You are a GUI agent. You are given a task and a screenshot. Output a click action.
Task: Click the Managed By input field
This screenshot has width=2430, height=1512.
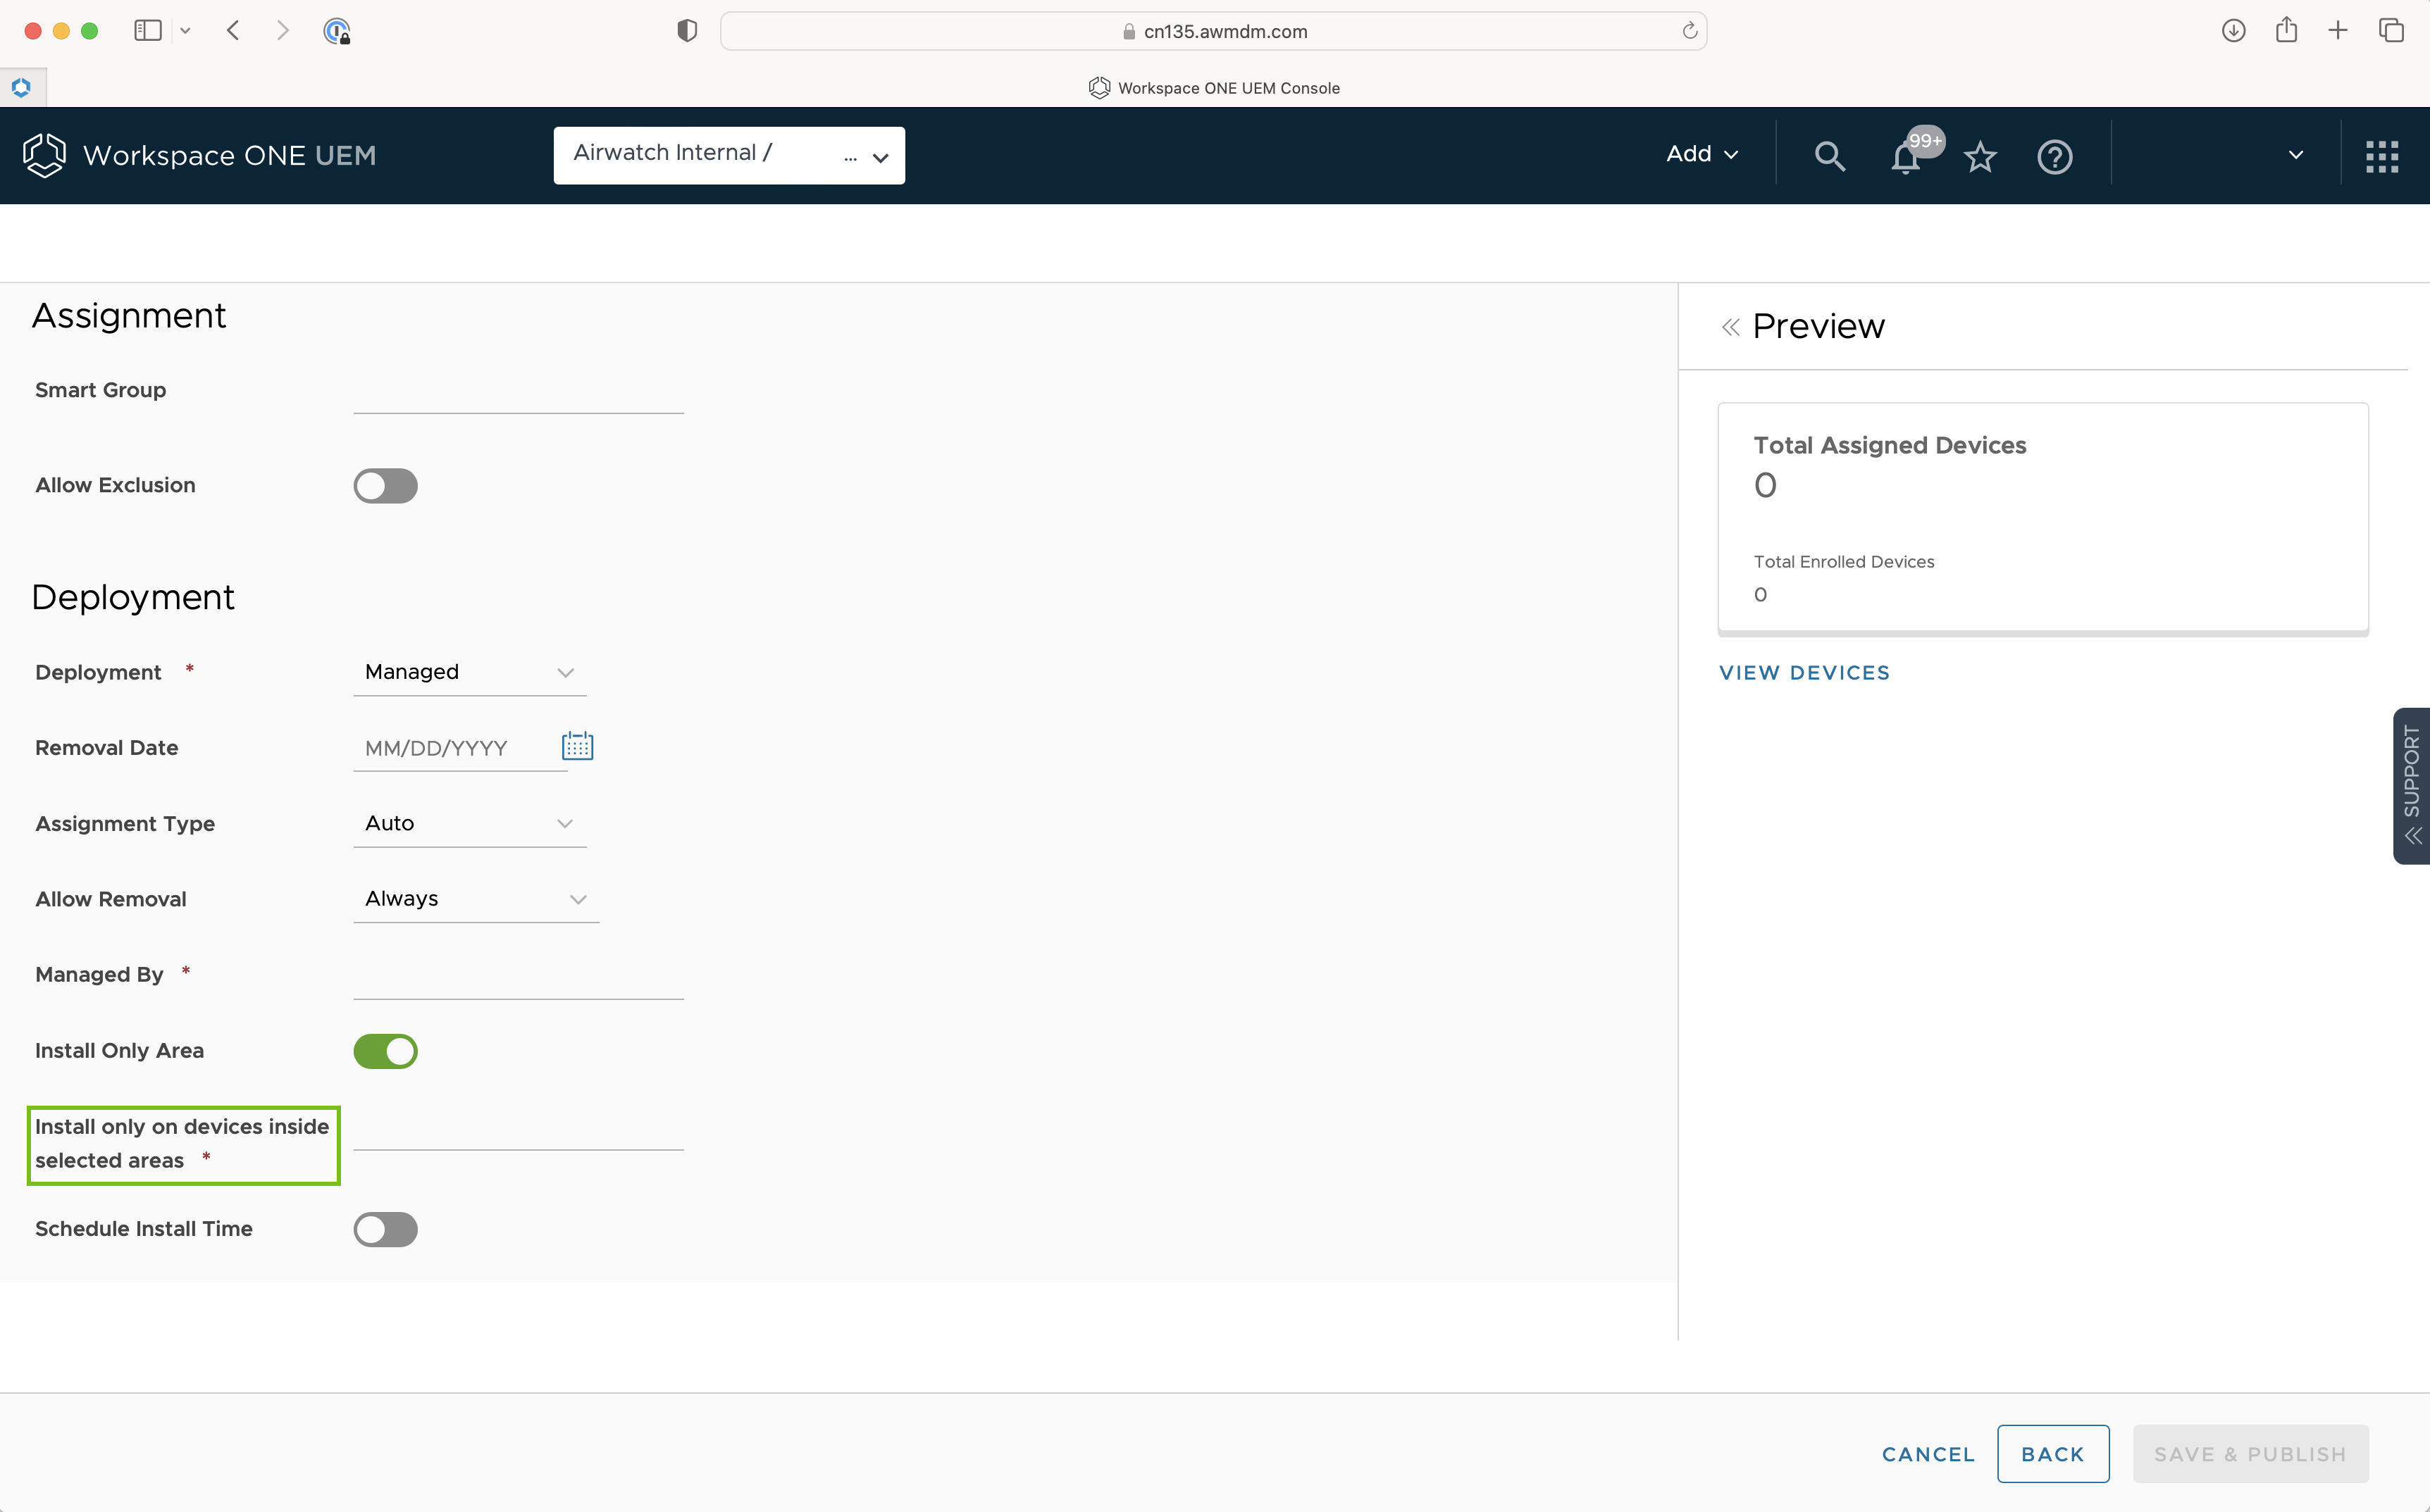tap(519, 976)
